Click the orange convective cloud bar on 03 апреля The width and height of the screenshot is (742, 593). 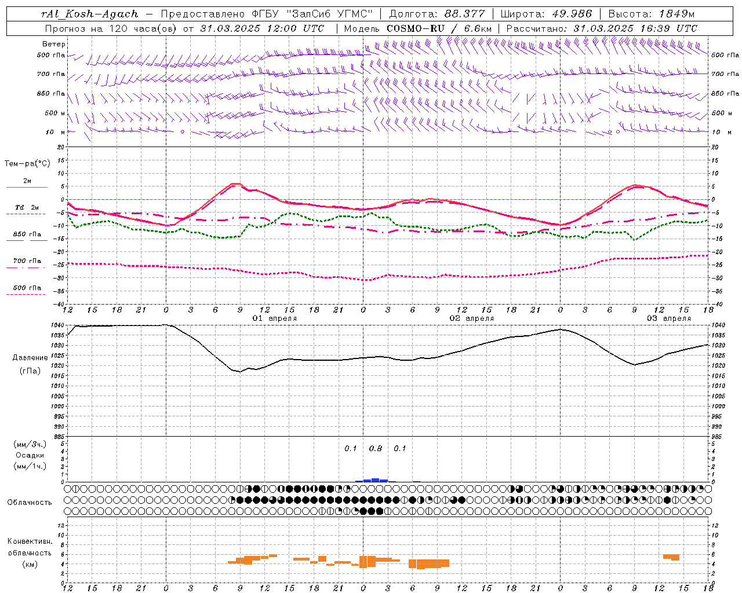click(x=671, y=557)
